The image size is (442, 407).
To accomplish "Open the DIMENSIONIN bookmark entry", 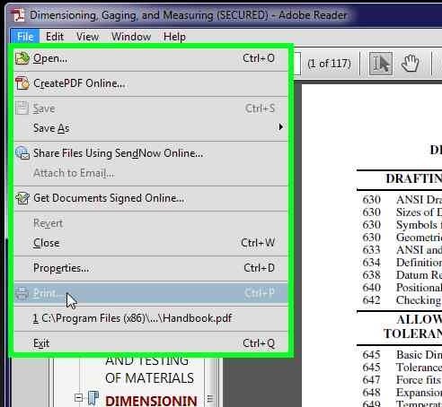I will [151, 401].
